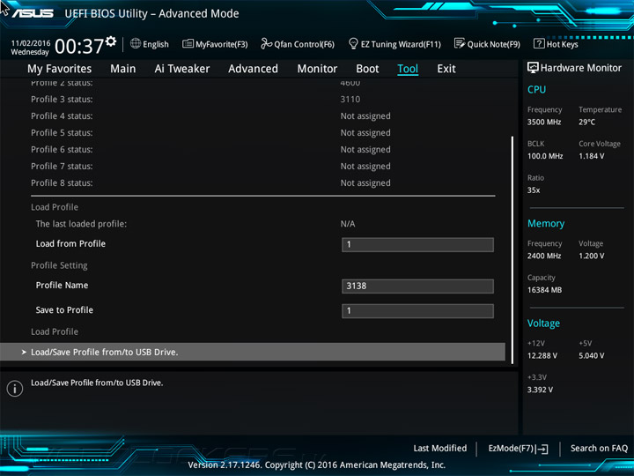This screenshot has height=476, width=634.
Task: Click the Profile Name field showing 3138
Action: pos(417,286)
